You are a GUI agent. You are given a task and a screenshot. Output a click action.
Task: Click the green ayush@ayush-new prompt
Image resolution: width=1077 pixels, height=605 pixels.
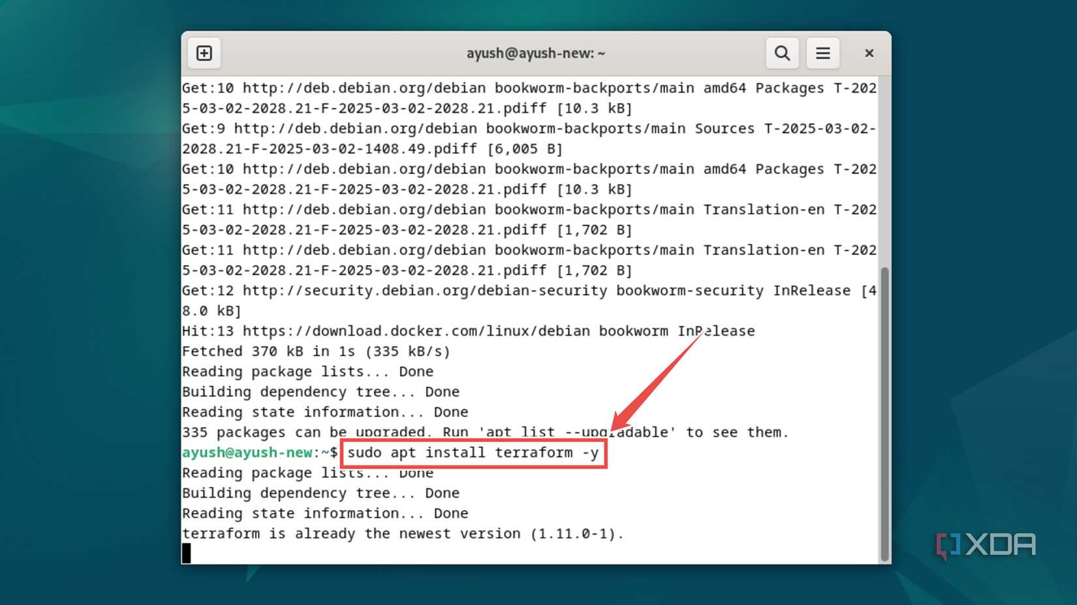pos(247,452)
